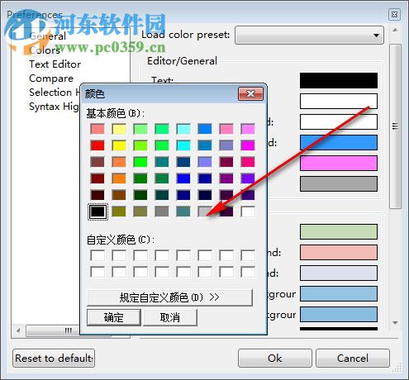Viewport: 409px width, 380px height.
Task: Pick the violet swatch ending the fourth row
Action: pos(248,178)
